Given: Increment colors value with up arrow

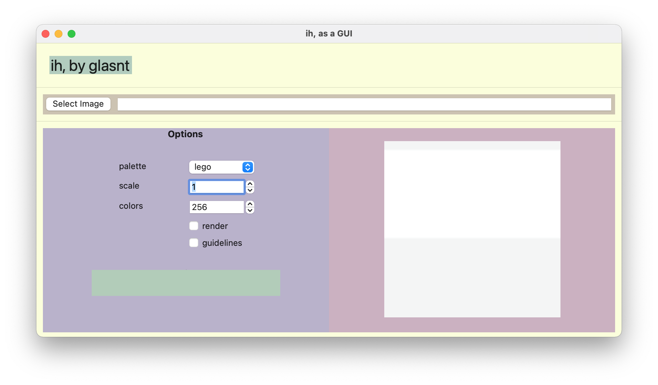Looking at the screenshot, I should 250,204.
